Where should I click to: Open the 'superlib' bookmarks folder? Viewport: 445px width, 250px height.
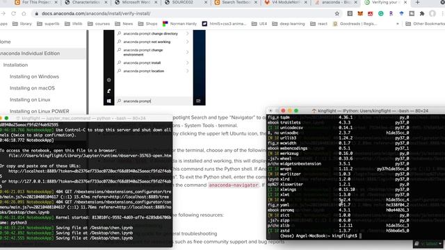pyautogui.click(x=48, y=24)
